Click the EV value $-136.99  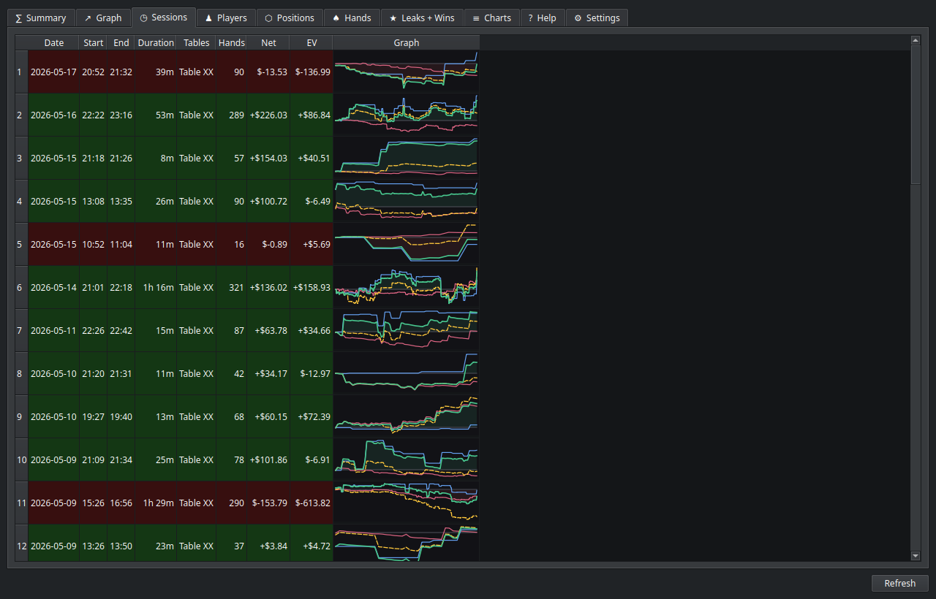pyautogui.click(x=313, y=72)
